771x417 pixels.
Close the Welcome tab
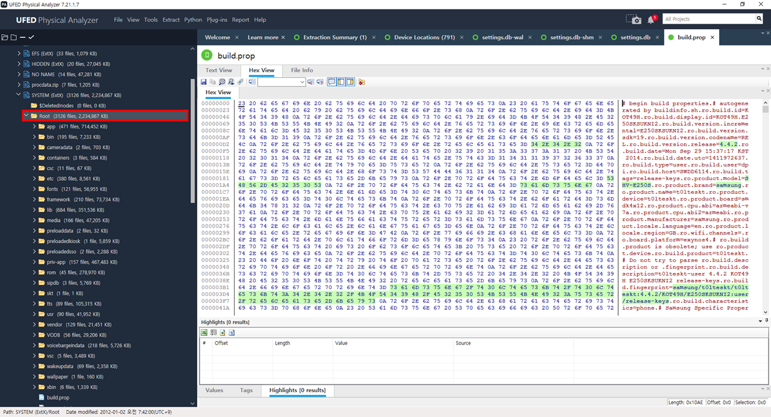click(236, 37)
